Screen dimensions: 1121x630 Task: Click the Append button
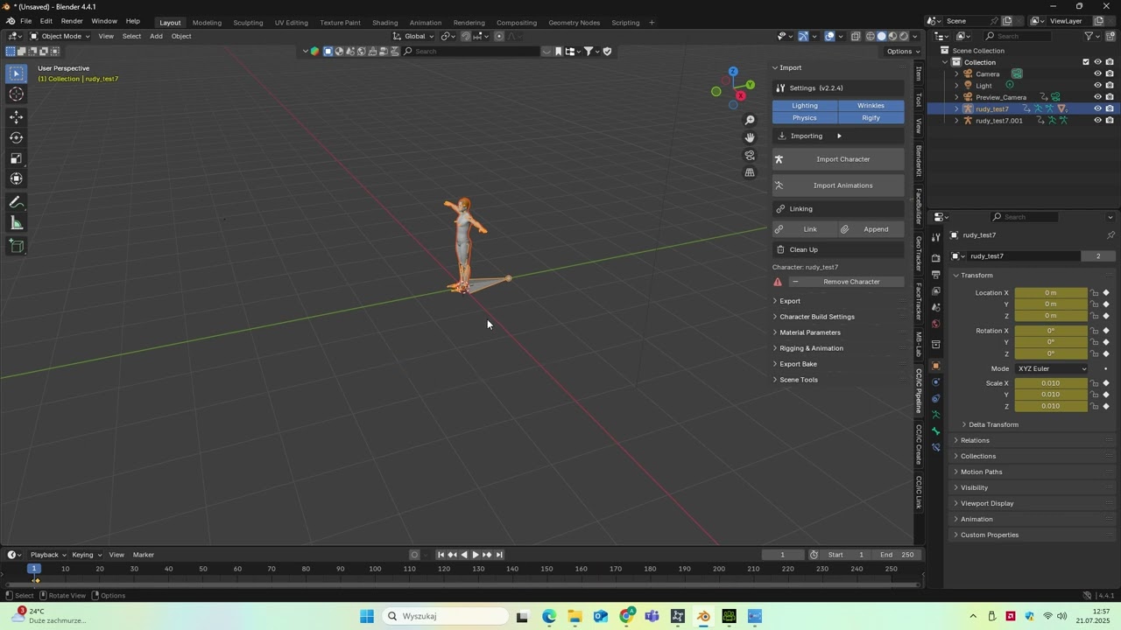pos(871,229)
